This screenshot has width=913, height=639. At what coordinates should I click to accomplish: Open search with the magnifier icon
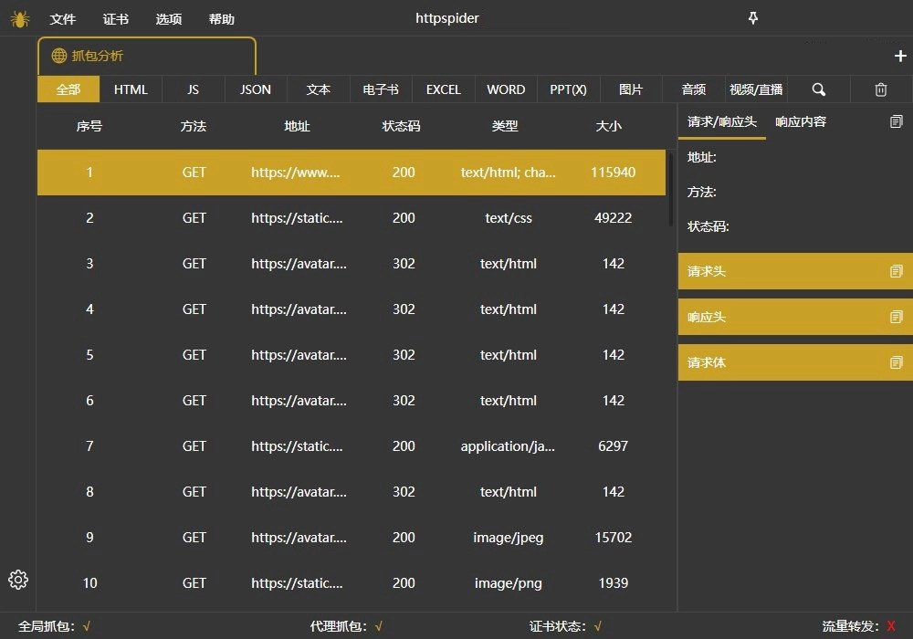819,89
